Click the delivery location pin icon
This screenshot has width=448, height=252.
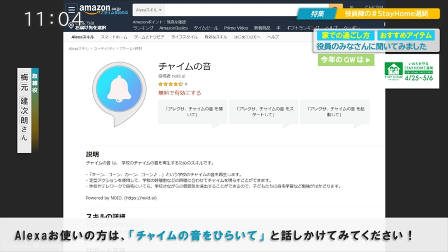pos(71,26)
